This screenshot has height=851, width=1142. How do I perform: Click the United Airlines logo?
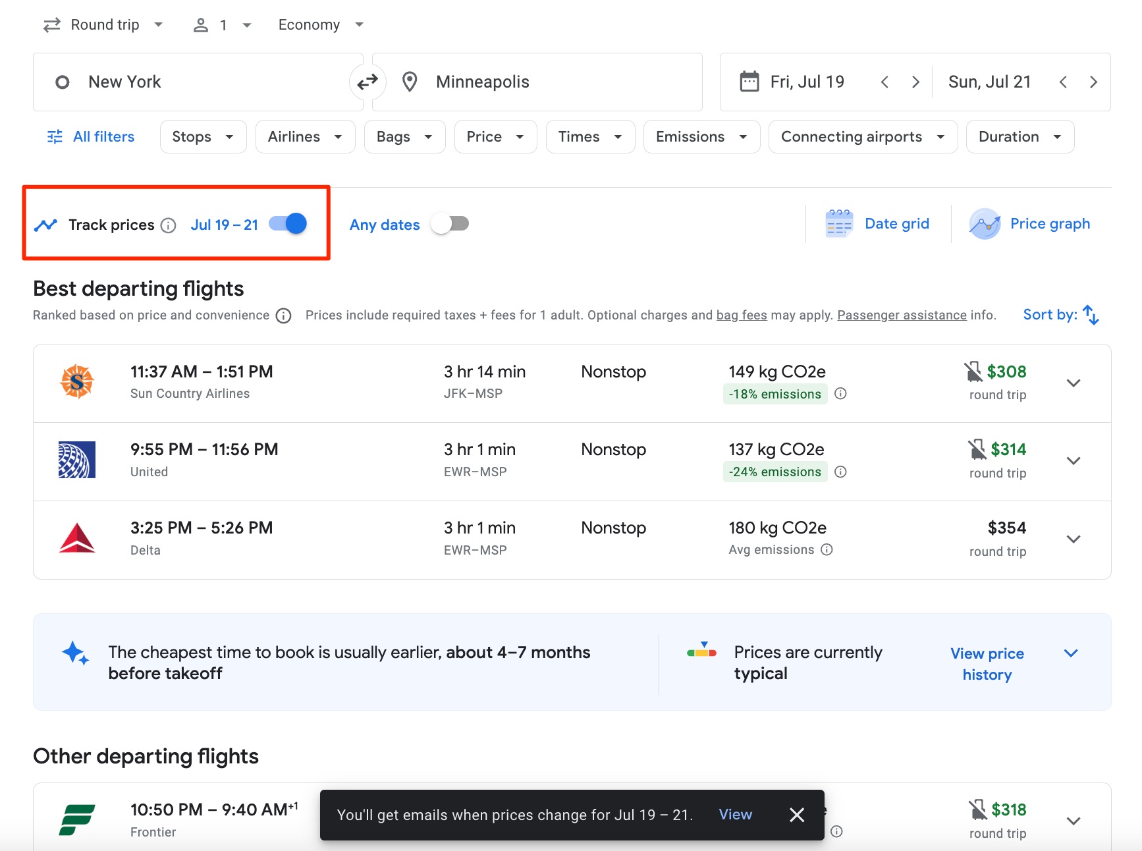tap(77, 460)
